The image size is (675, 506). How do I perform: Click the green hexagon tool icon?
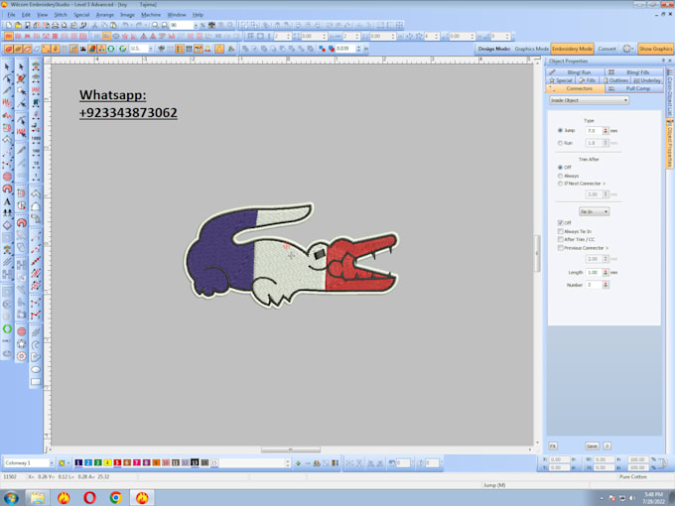click(7, 328)
